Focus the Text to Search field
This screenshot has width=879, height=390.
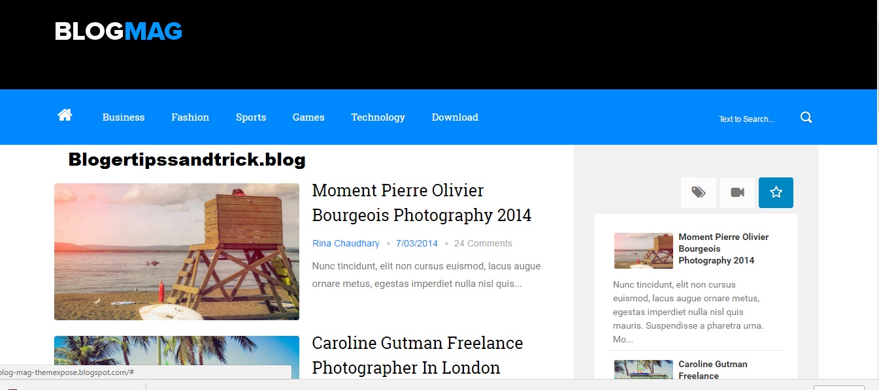[x=746, y=119]
